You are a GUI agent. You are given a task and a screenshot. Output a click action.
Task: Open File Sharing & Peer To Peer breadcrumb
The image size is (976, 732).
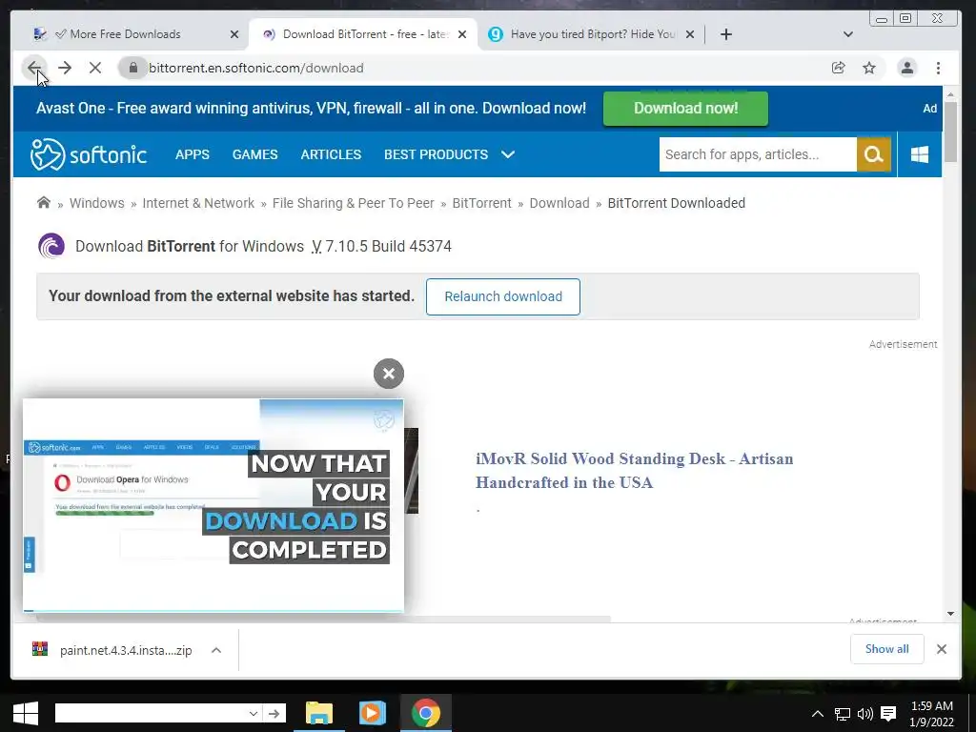[x=353, y=203]
